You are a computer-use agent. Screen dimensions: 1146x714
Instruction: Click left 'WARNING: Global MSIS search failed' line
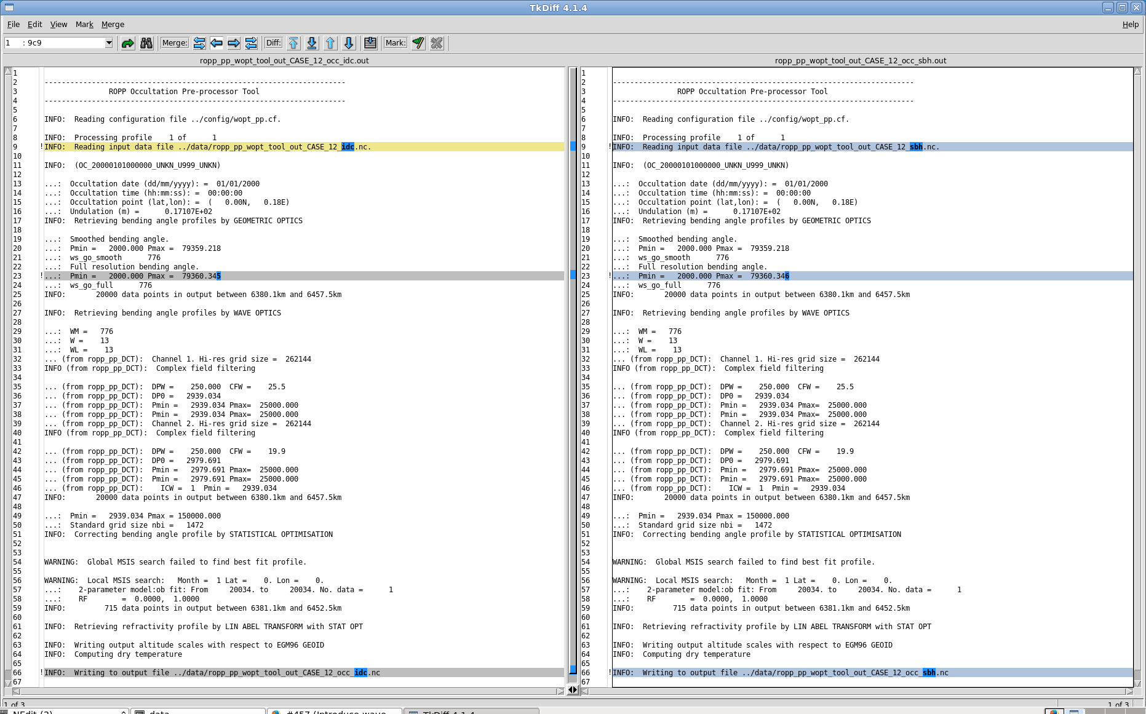click(x=175, y=562)
